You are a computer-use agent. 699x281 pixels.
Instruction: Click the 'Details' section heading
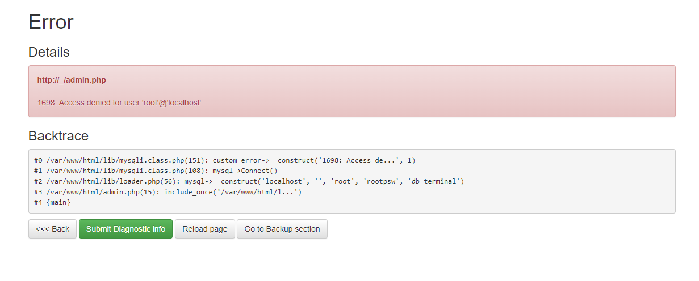[49, 52]
